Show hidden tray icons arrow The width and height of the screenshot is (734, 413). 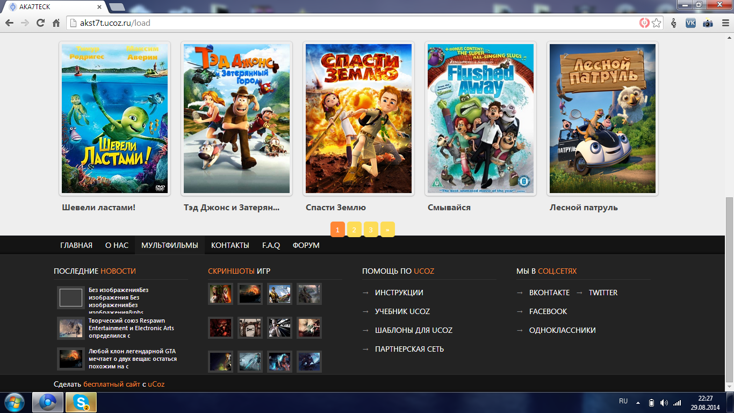click(x=638, y=402)
